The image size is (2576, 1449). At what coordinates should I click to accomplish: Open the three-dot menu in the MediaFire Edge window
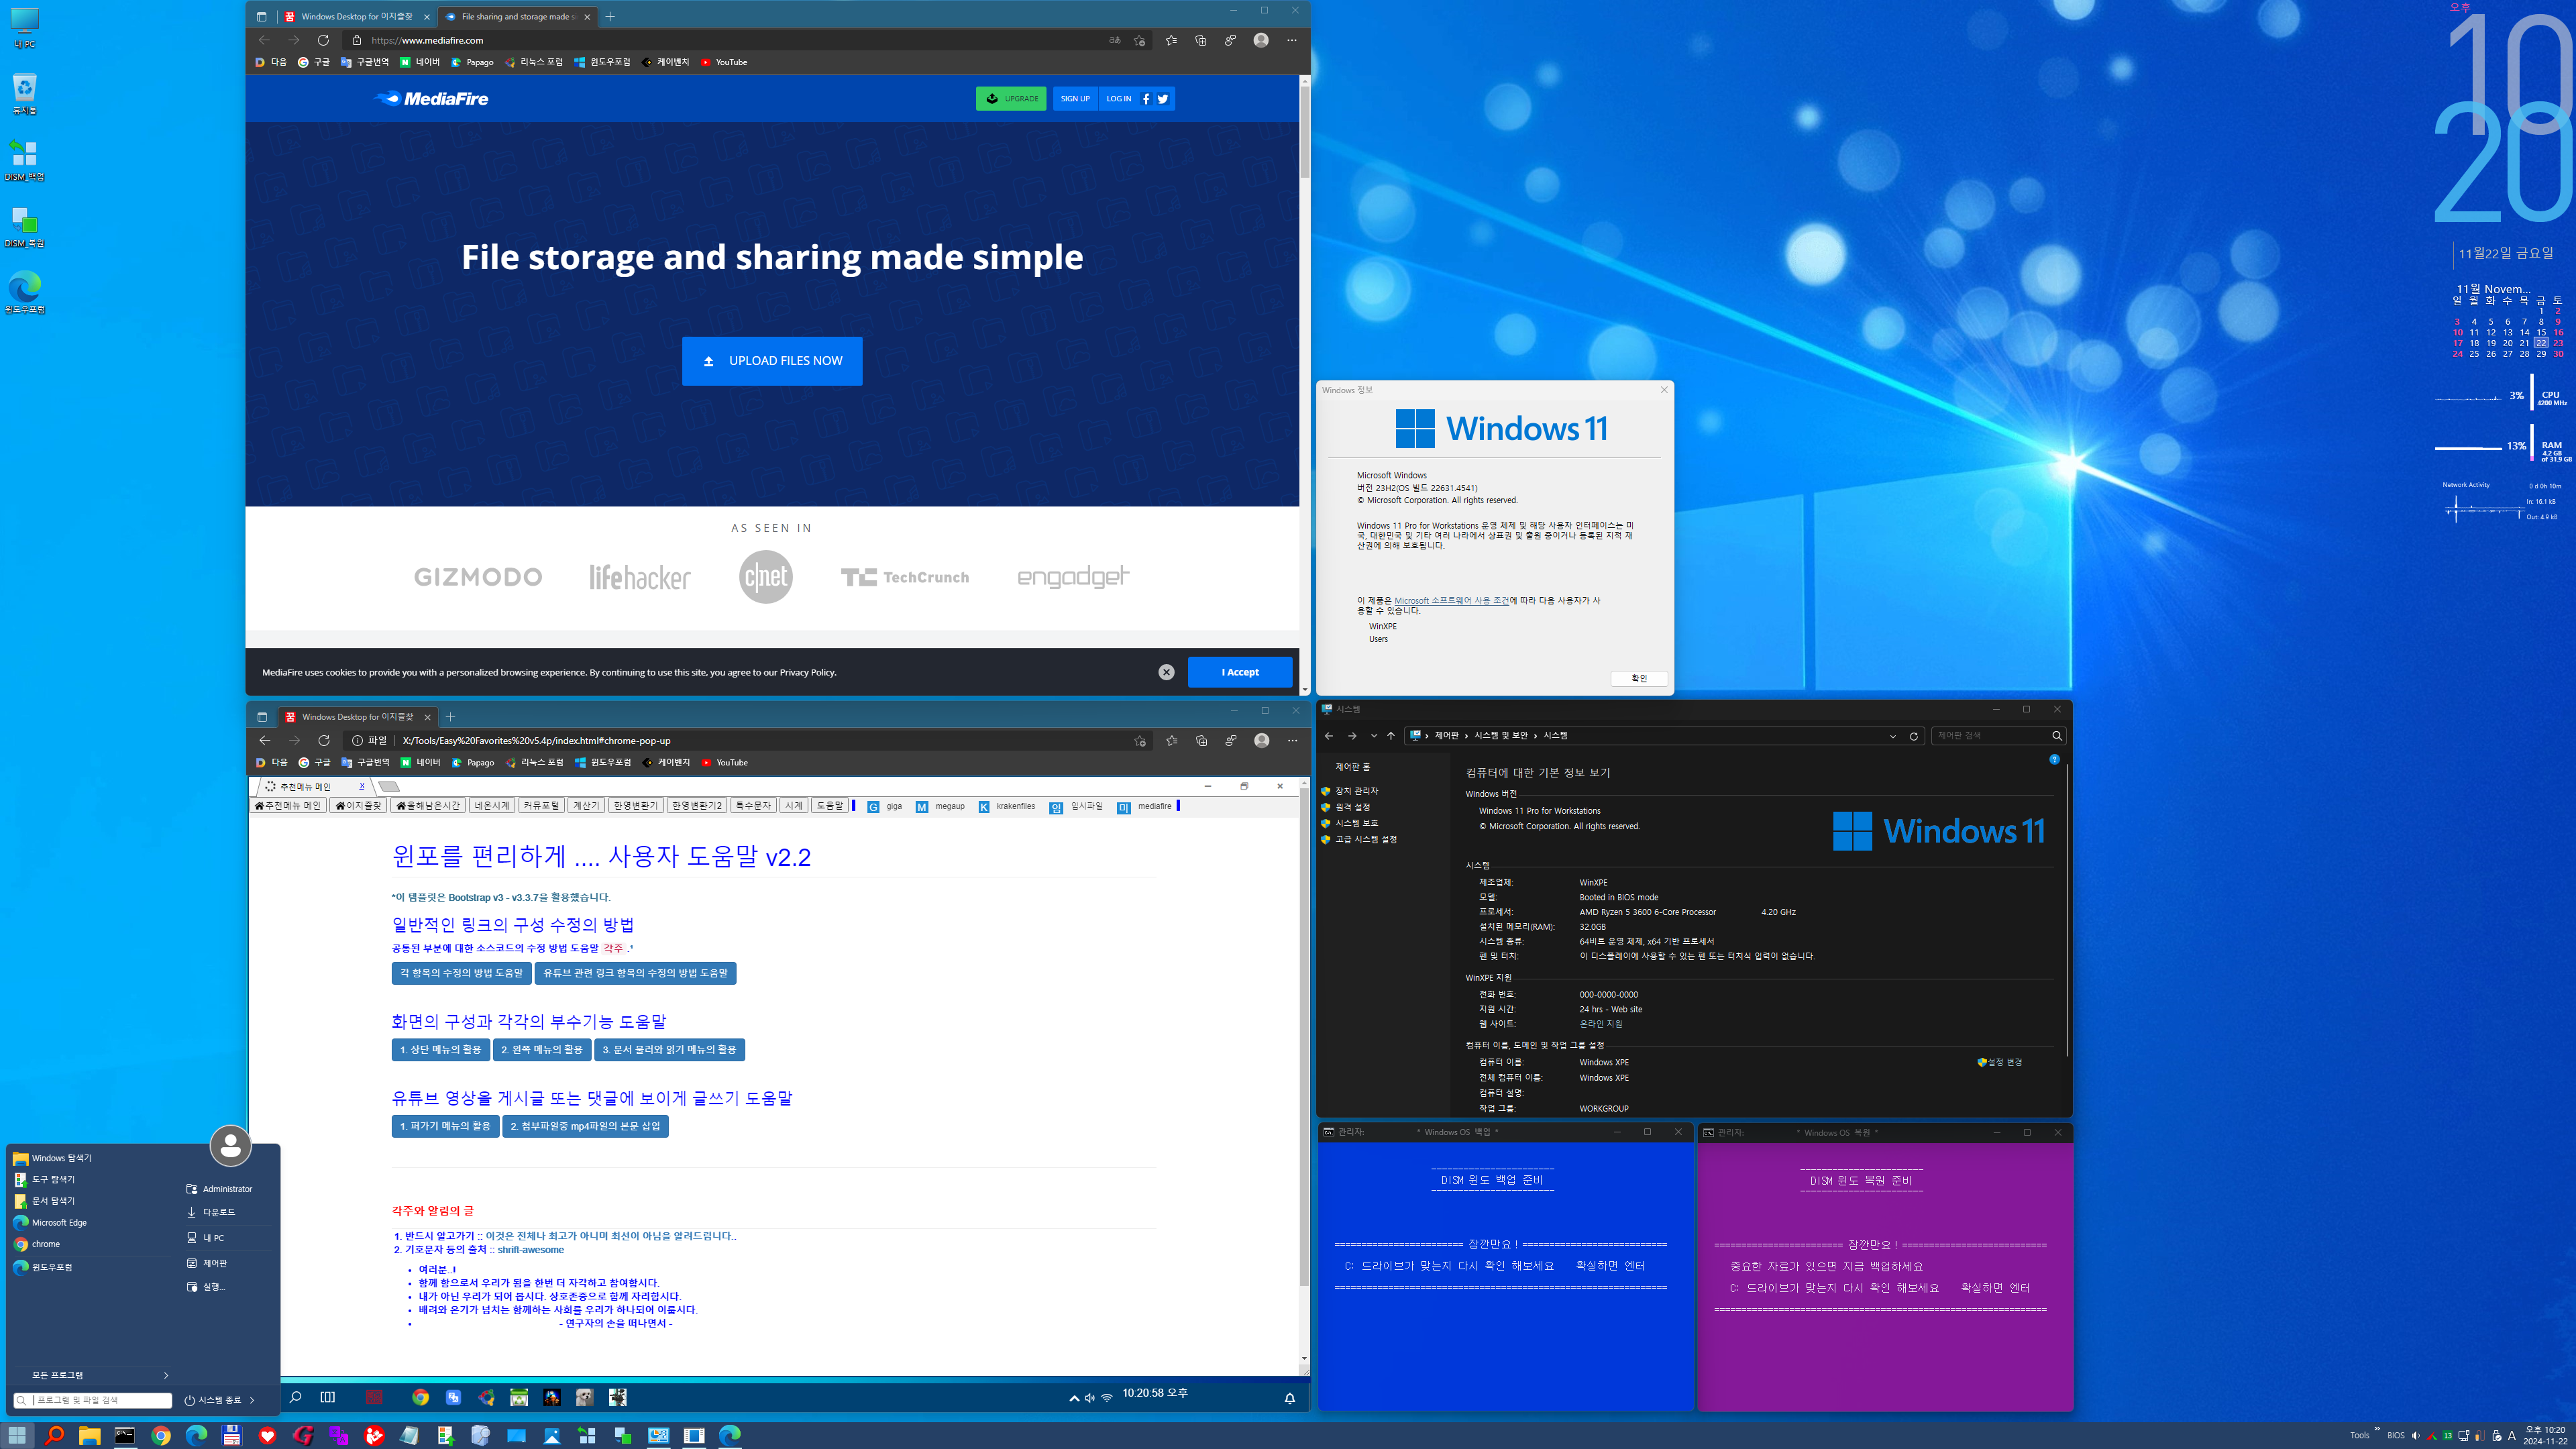click(1292, 40)
